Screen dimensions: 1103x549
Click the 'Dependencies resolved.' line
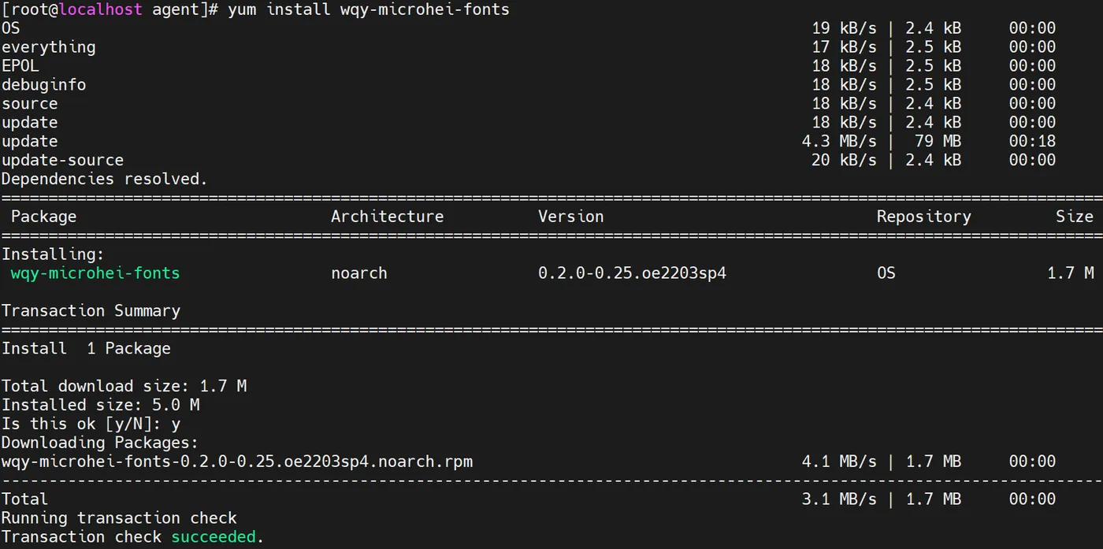point(105,180)
